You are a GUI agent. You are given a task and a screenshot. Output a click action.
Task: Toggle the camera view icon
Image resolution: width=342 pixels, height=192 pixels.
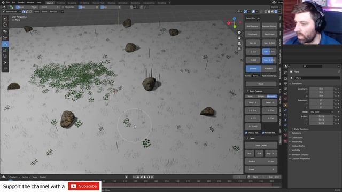[239, 43]
